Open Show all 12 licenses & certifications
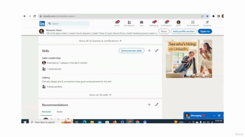The height and width of the screenshot is (137, 245). pyautogui.click(x=100, y=41)
